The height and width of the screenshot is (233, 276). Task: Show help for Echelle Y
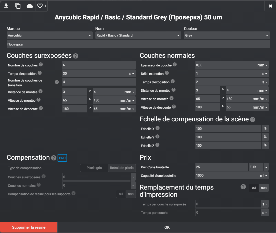[157, 136]
